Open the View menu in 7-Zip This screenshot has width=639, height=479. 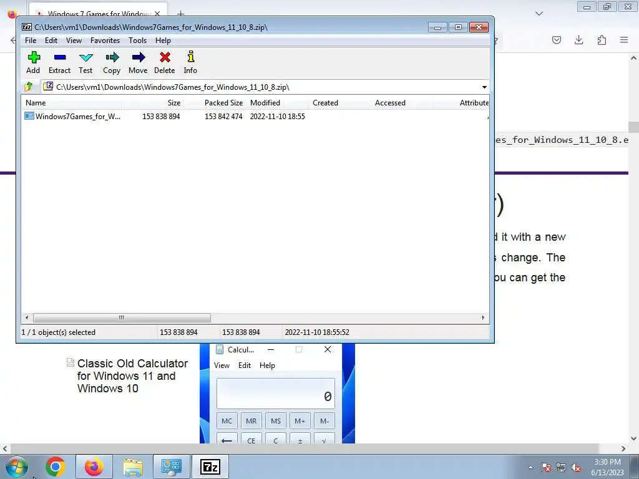(74, 41)
